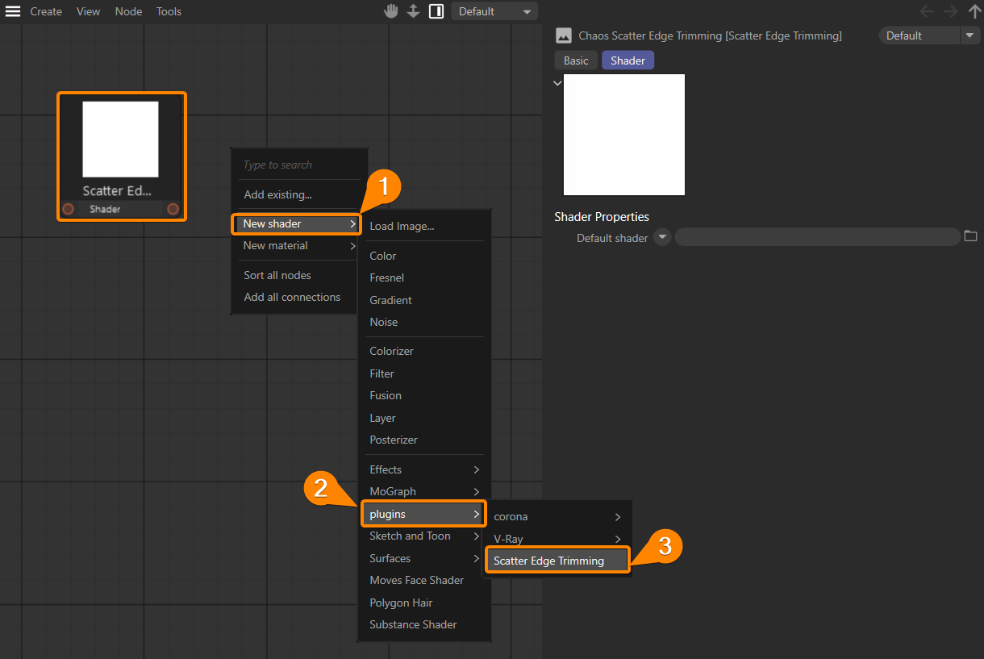This screenshot has height=659, width=984.
Task: Open the hamburger menu icon
Action: point(13,11)
